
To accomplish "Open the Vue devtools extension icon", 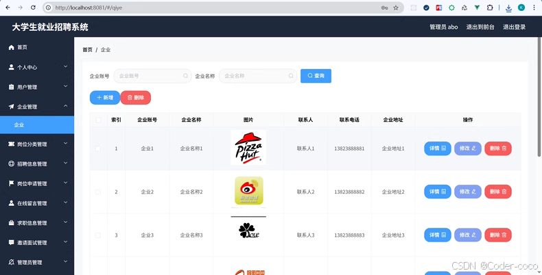I will click(x=477, y=8).
